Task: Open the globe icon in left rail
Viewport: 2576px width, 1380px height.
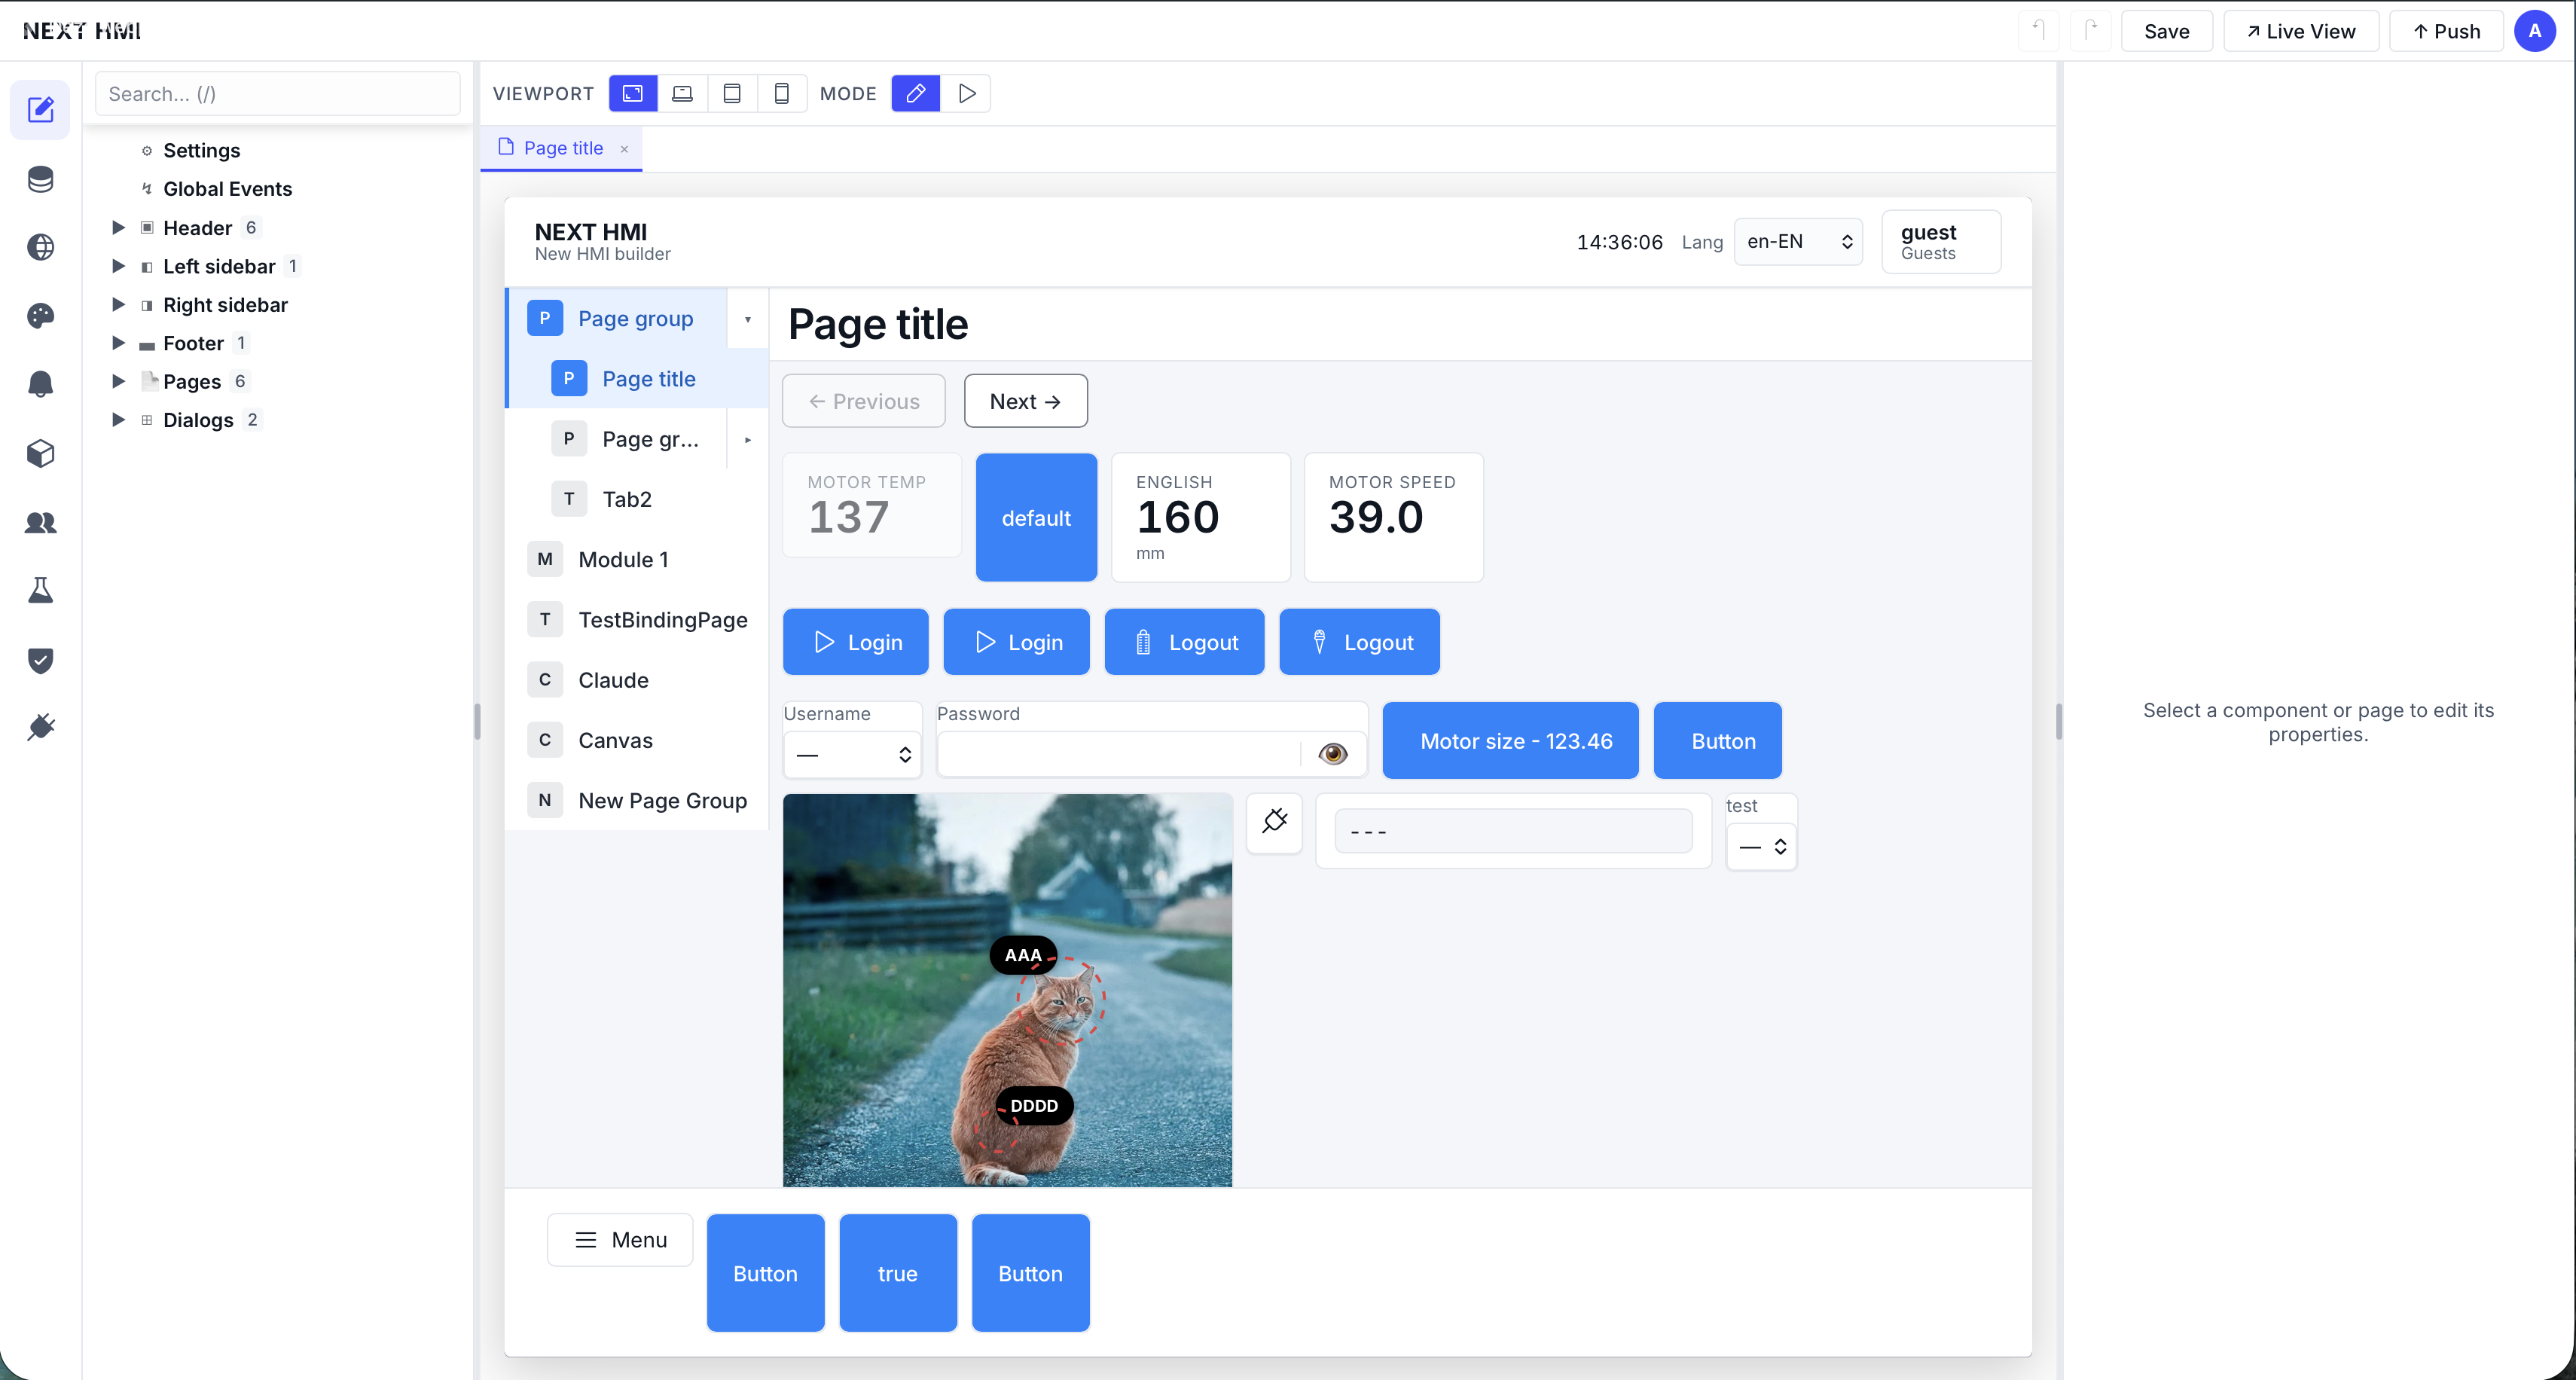Action: click(40, 247)
